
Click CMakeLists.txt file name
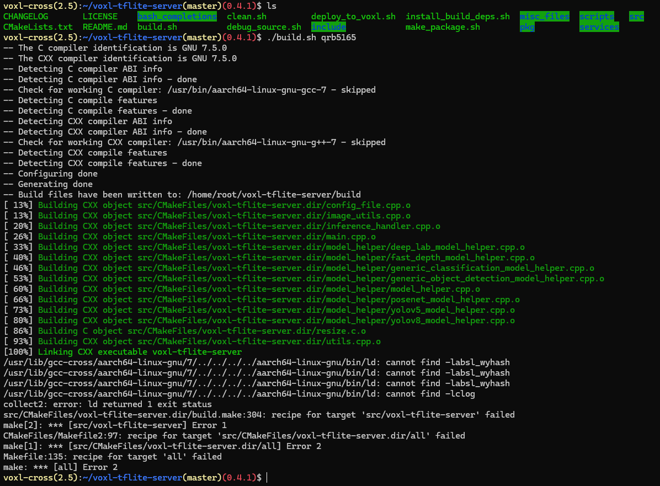38,27
